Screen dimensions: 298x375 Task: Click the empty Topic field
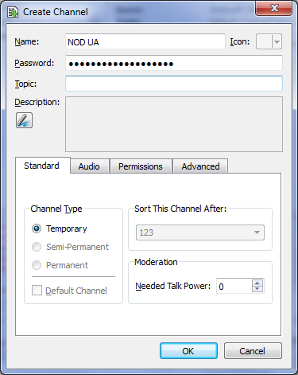(x=174, y=84)
